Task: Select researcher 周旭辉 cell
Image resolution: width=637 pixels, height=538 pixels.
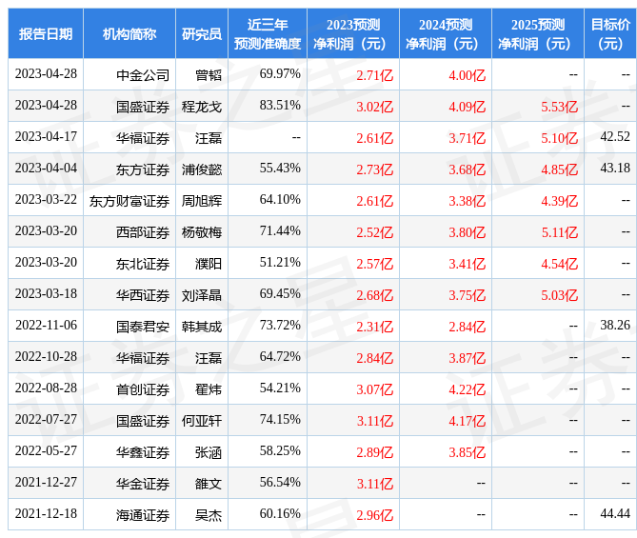Action: pos(202,201)
